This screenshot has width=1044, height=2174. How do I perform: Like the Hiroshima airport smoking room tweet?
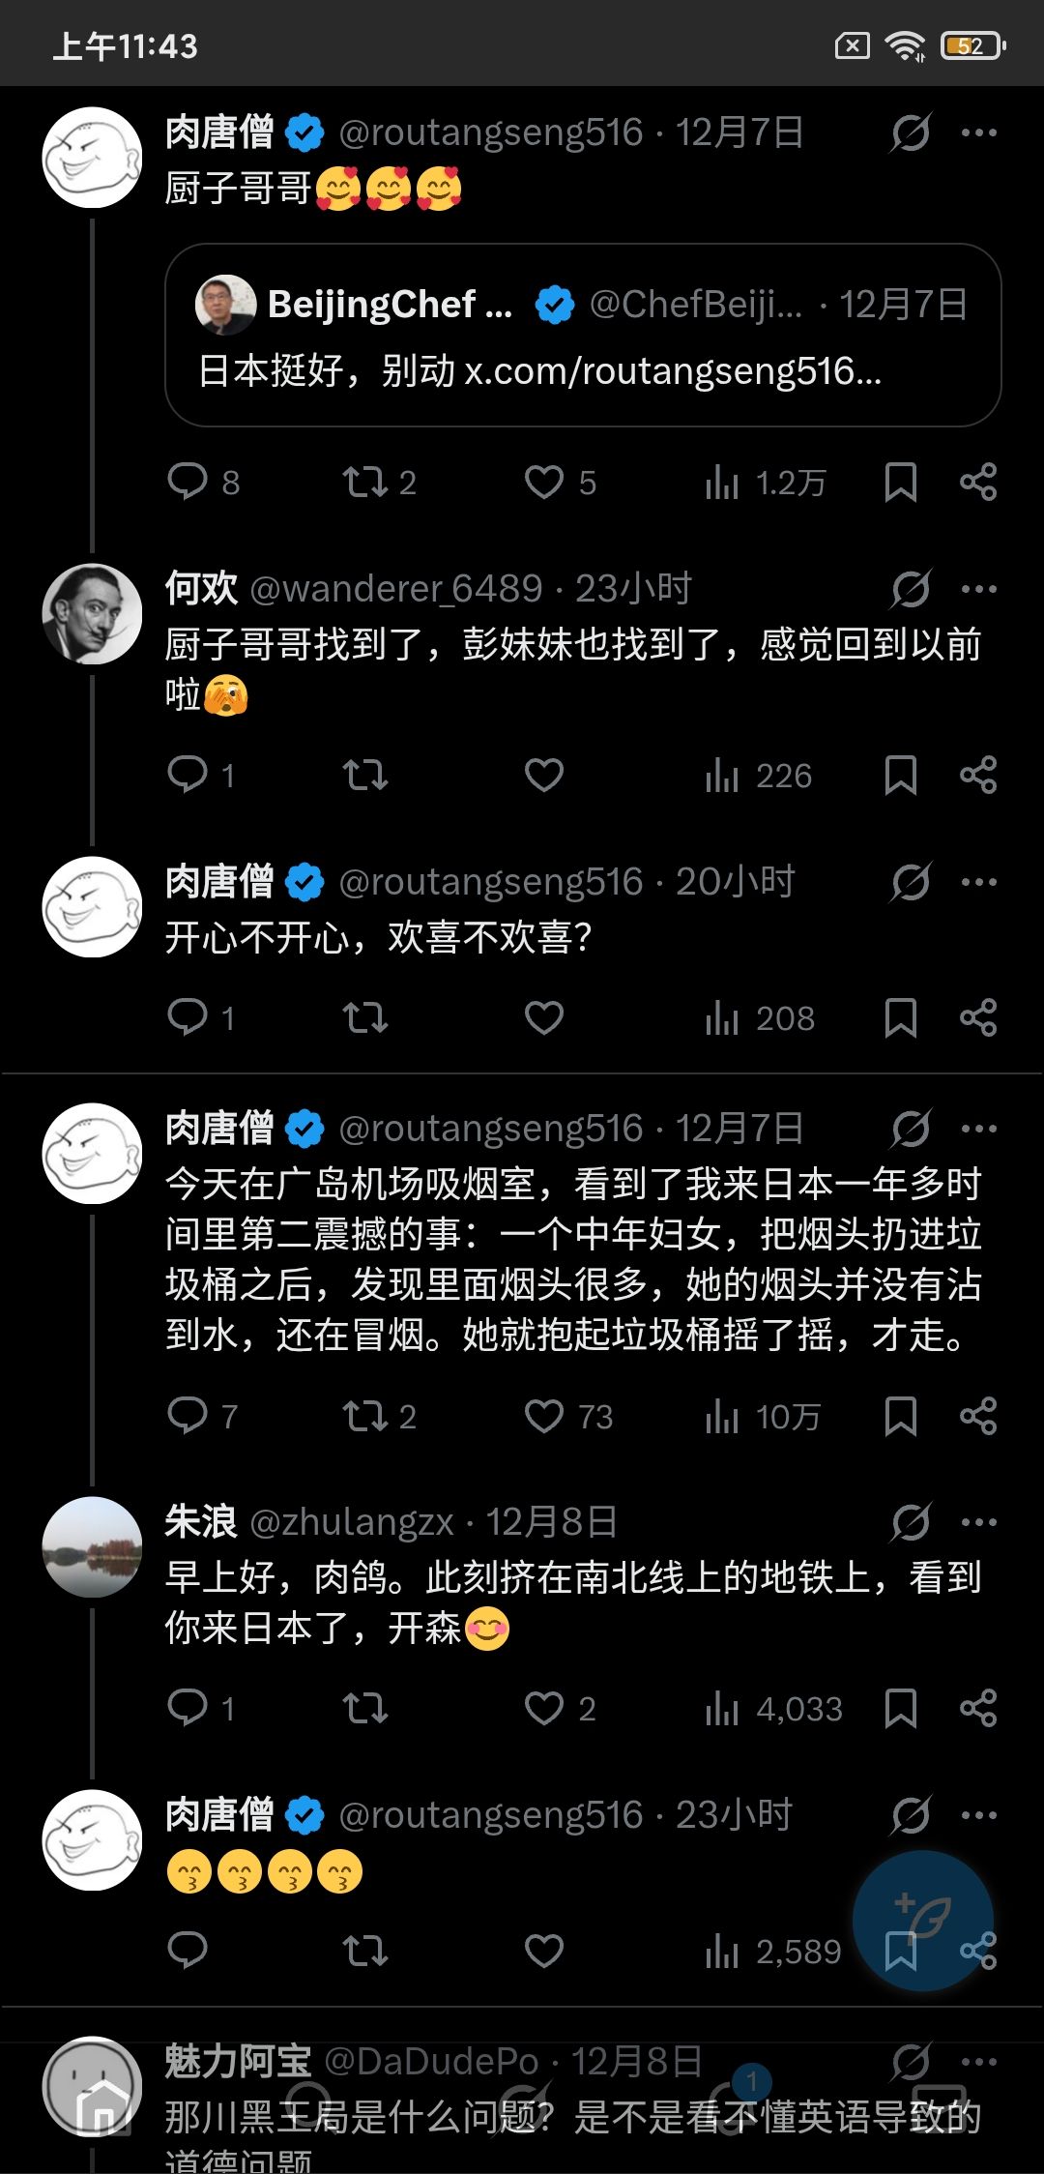[544, 1416]
